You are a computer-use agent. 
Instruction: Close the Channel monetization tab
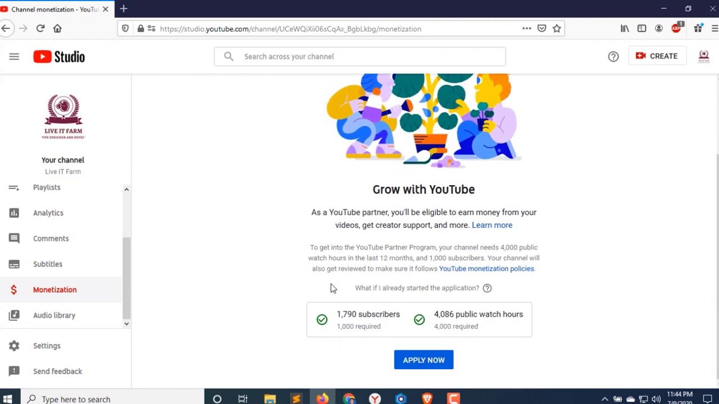click(x=106, y=9)
